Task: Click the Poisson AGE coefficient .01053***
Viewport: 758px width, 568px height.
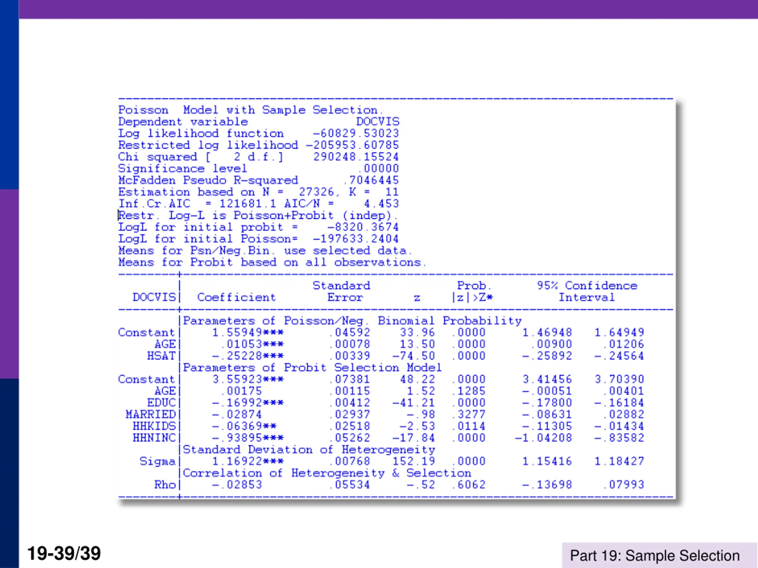Action: [252, 344]
